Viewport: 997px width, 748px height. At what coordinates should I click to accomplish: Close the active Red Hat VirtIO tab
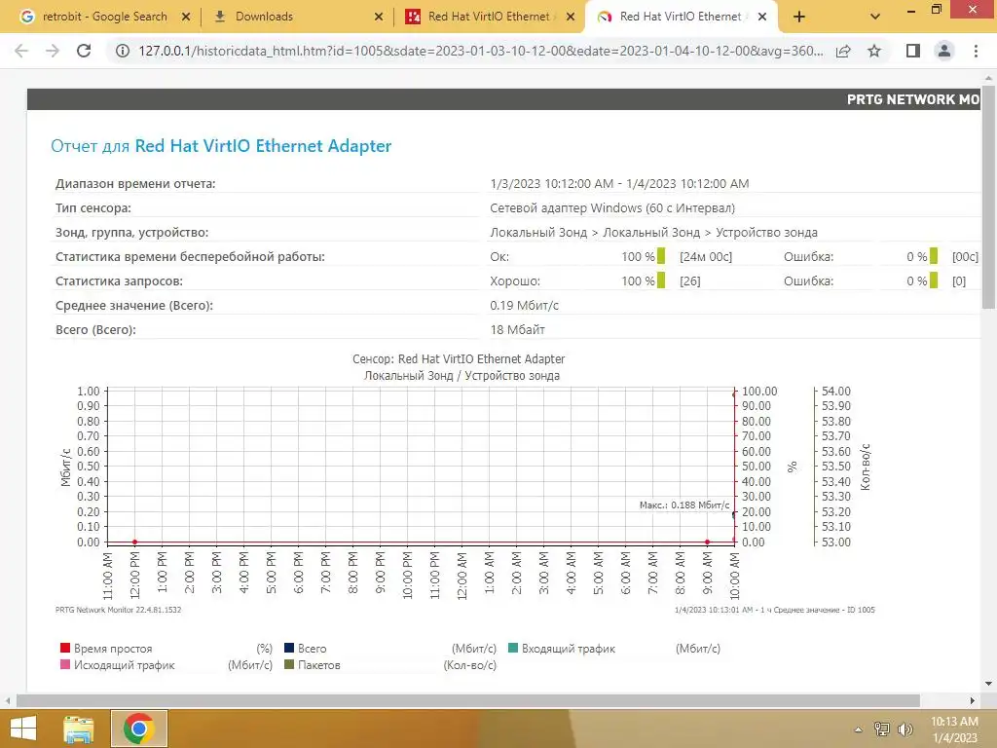coord(762,18)
